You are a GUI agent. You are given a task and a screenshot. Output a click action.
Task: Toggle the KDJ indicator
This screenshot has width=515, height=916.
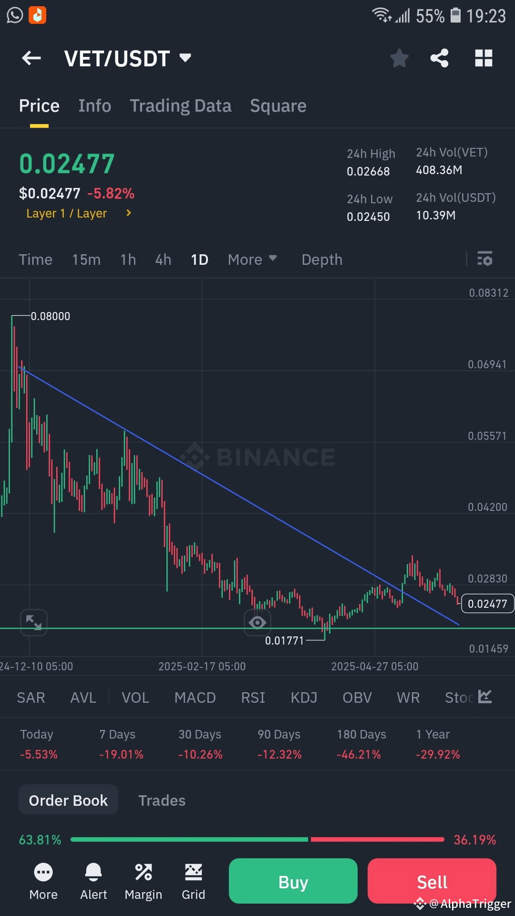[x=304, y=697]
